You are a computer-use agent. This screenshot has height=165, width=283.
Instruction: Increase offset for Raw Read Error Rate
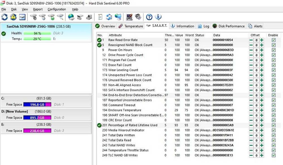click(x=262, y=40)
